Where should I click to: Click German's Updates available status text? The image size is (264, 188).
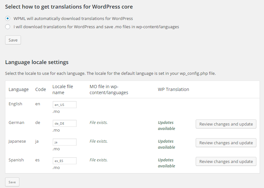coord(166,126)
